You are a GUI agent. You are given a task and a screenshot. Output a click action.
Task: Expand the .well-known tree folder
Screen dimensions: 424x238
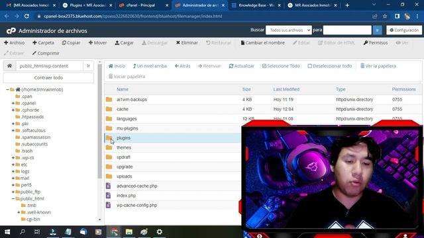19,212
